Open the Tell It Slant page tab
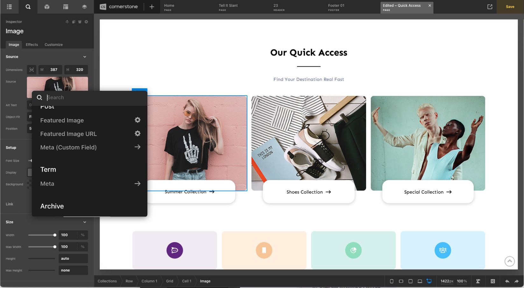Screen dimensions: 524x288 pyautogui.click(x=228, y=7)
